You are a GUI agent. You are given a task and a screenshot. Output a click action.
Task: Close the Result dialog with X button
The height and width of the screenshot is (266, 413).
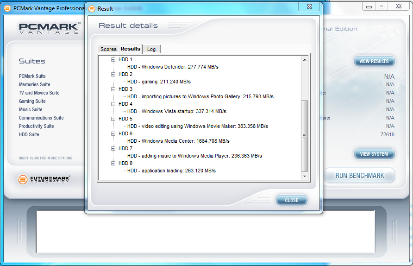[309, 7]
